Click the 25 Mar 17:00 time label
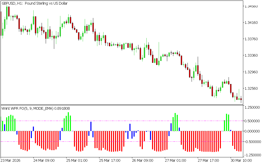Screen dimensions: 263x164 [x=110, y=160]
